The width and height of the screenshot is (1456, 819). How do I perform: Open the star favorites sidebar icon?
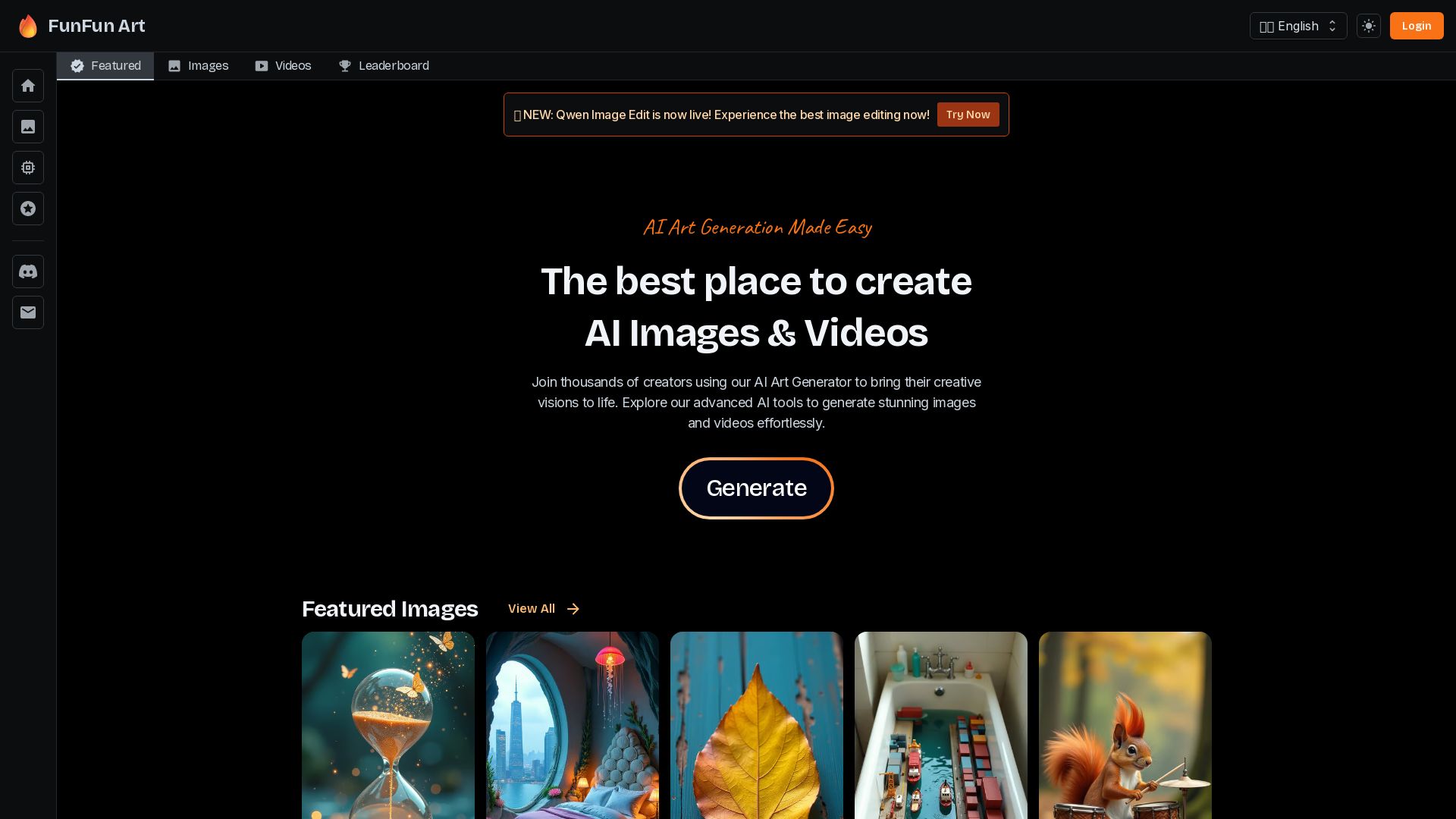(x=28, y=209)
